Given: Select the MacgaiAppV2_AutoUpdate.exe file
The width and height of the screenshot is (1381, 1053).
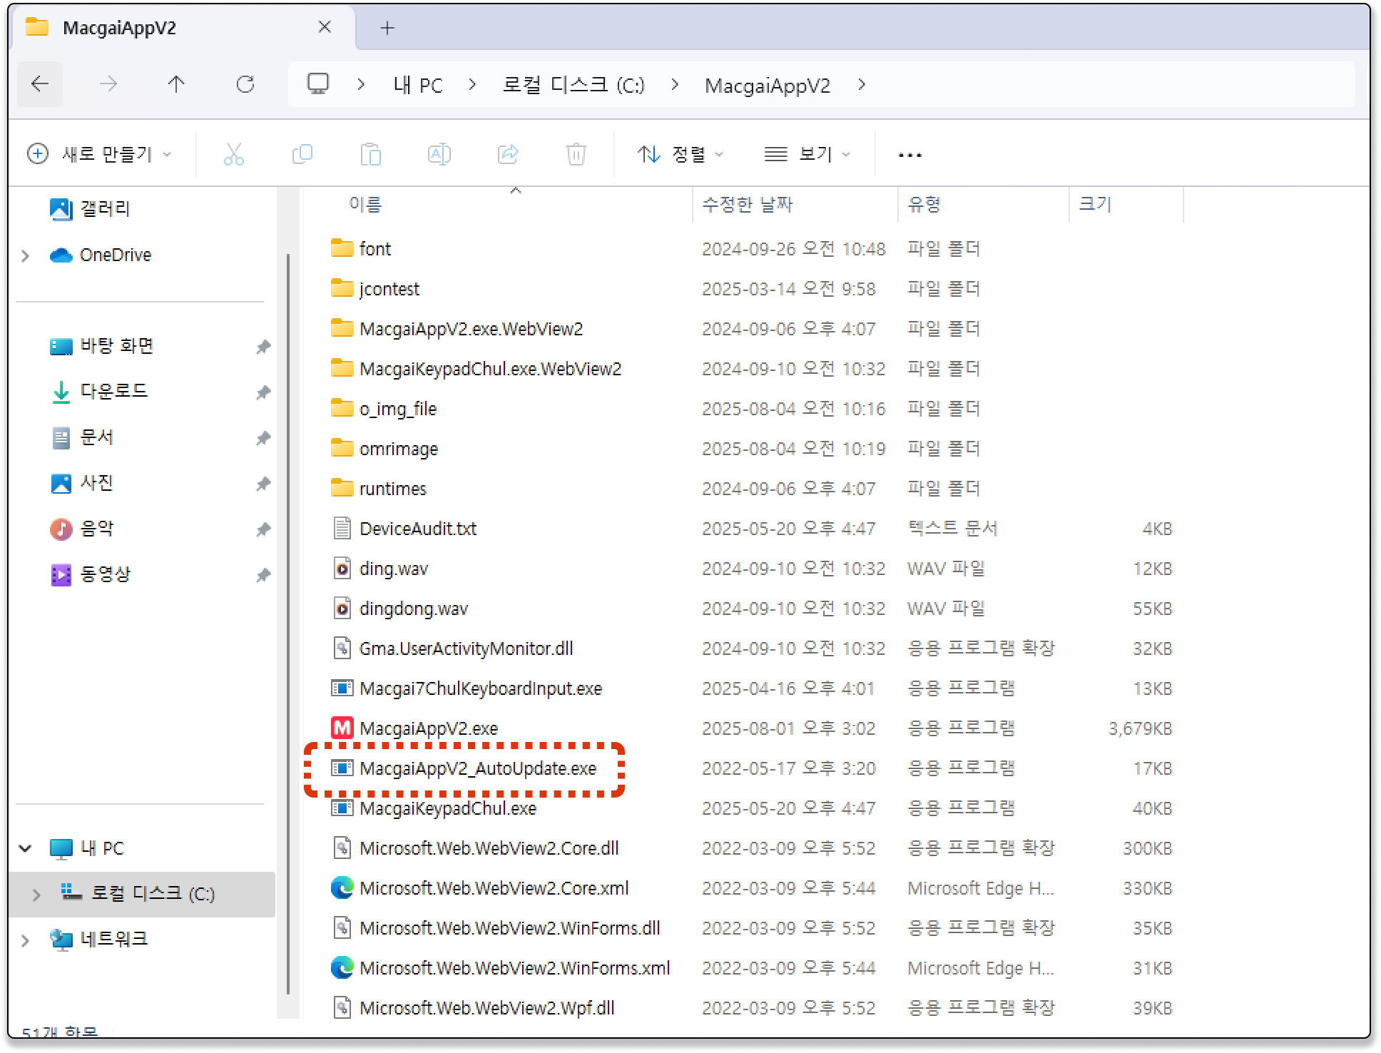Looking at the screenshot, I should [x=477, y=768].
